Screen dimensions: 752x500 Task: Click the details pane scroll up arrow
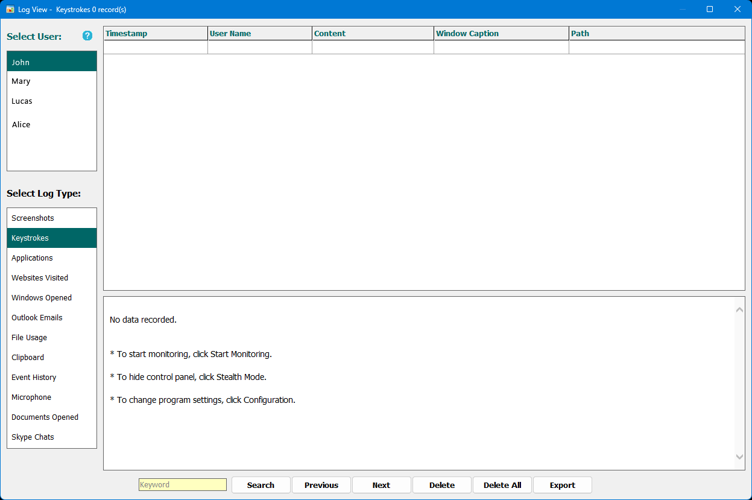[x=740, y=310]
